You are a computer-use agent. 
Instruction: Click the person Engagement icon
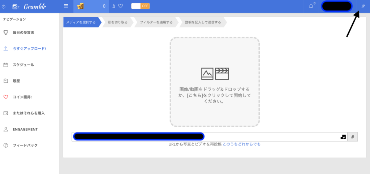pos(6,129)
